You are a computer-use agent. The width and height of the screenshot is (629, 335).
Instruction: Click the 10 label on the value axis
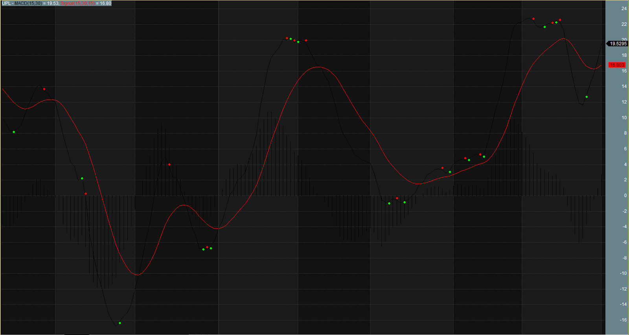tap(624, 118)
